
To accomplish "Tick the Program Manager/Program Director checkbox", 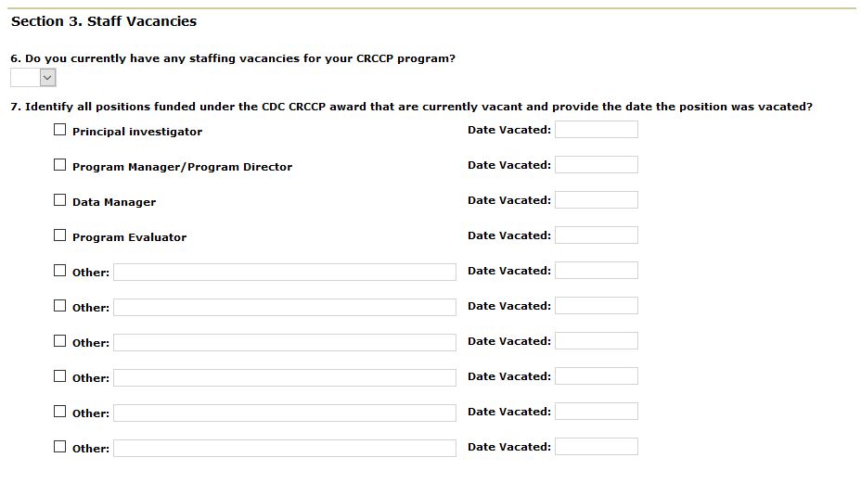I will (60, 165).
